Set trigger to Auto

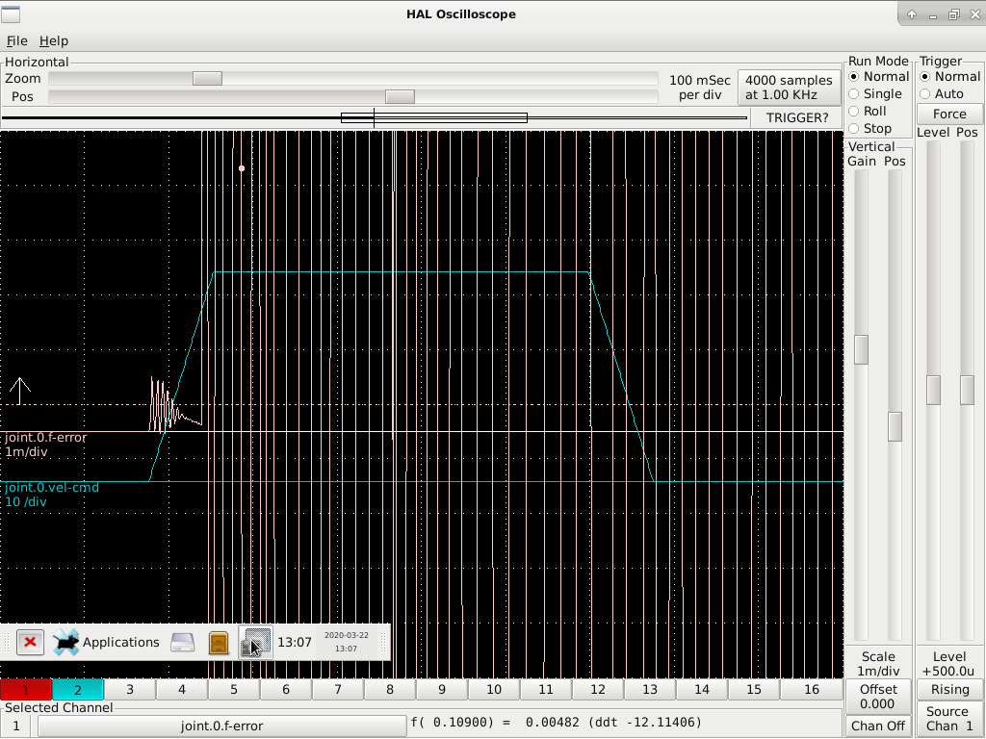click(925, 94)
